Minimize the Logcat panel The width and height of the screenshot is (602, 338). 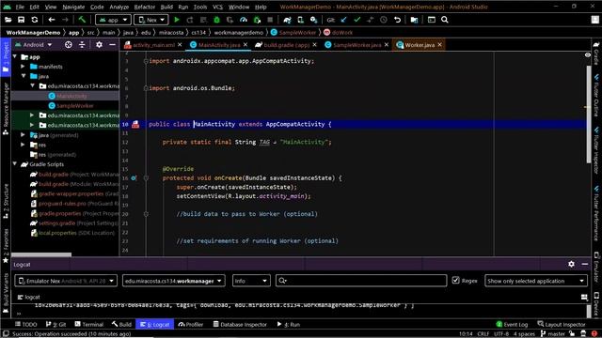(585, 264)
